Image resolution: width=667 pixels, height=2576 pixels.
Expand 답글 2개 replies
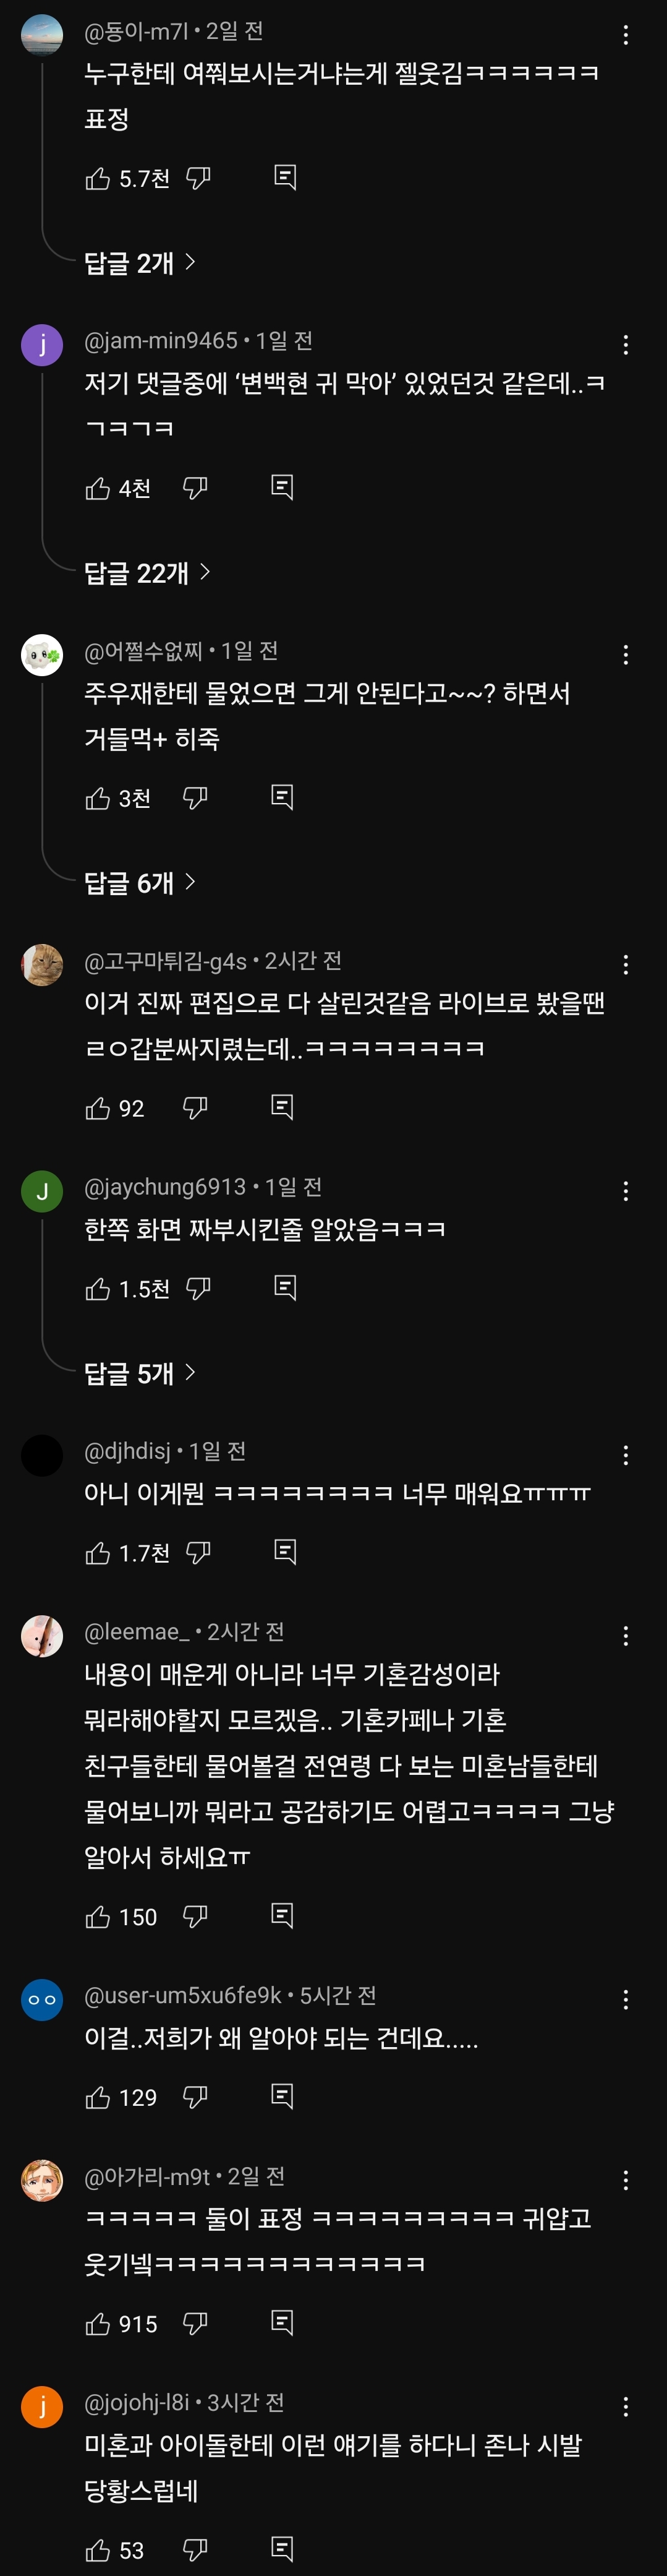(x=140, y=263)
